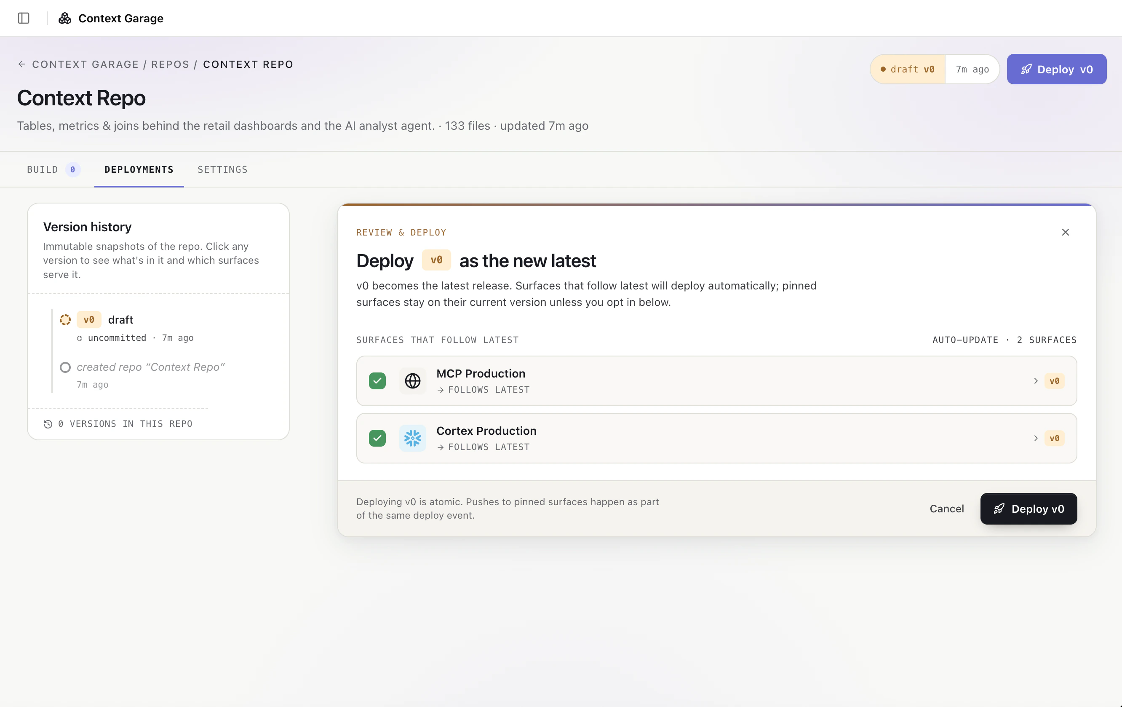Click the MCP Production surface name

point(481,374)
